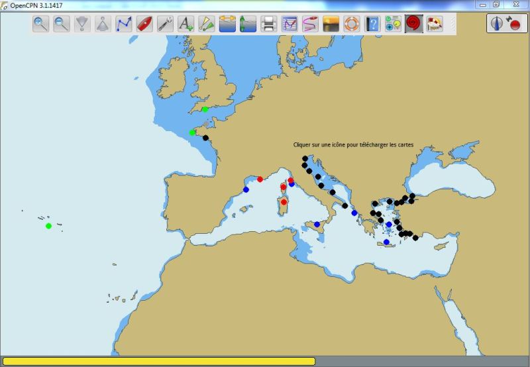Select blue dot off Greece's Ionian coast
The image size is (530, 367).
(x=354, y=213)
